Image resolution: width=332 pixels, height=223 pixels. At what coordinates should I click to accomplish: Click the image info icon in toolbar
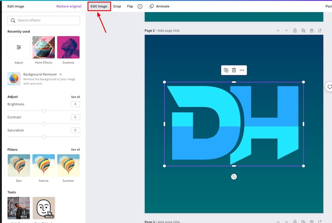coord(140,6)
